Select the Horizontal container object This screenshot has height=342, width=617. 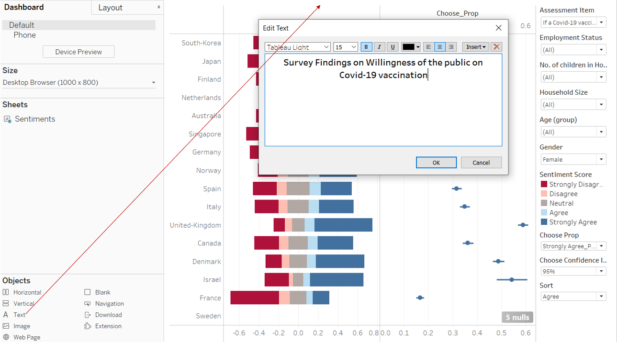(6, 292)
